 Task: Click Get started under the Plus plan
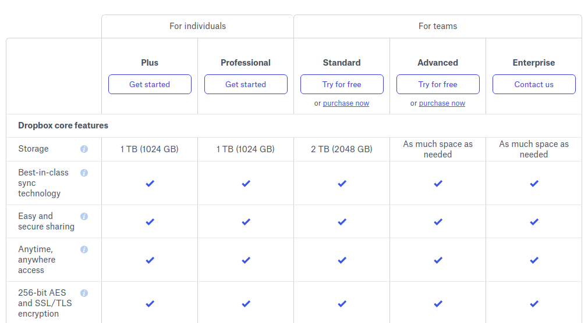[150, 84]
